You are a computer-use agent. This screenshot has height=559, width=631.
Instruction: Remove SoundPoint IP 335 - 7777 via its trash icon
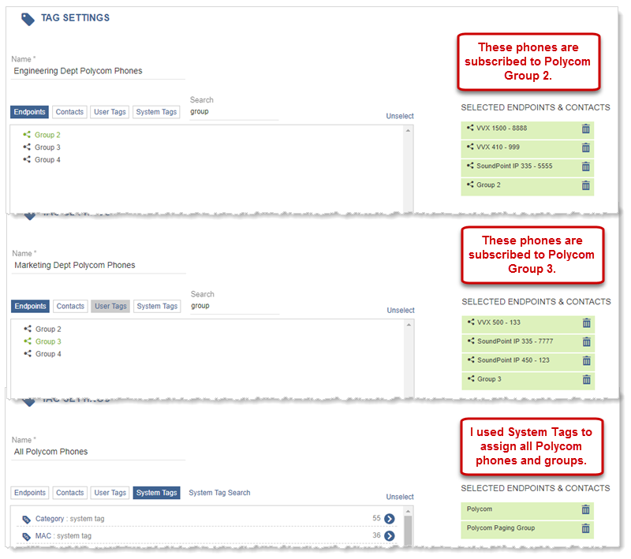586,342
